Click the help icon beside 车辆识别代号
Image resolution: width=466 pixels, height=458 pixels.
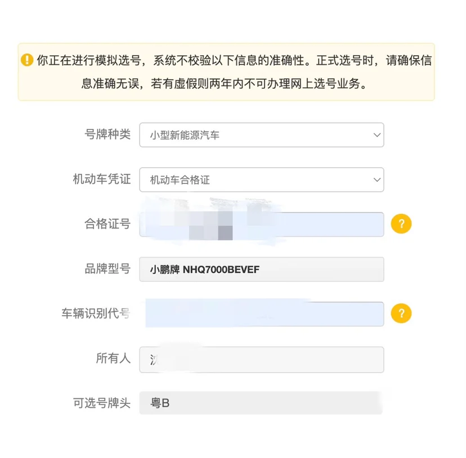tap(401, 313)
